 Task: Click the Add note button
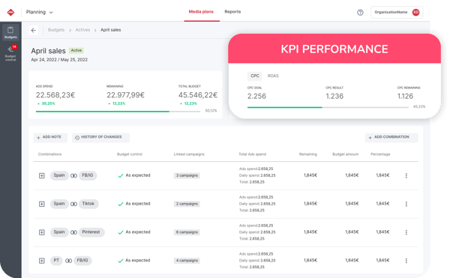50,138
